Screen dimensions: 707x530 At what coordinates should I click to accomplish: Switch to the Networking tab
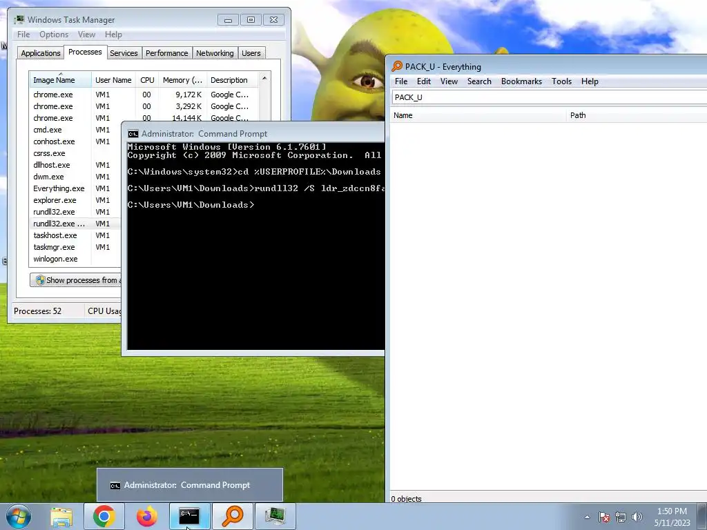(x=215, y=53)
